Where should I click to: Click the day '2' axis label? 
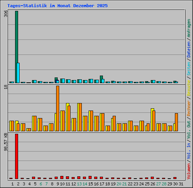(x=18, y=184)
